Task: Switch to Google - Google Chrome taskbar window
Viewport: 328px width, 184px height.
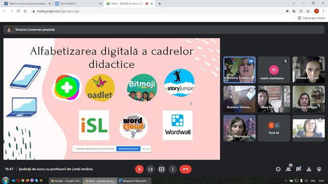Action: 66,181
